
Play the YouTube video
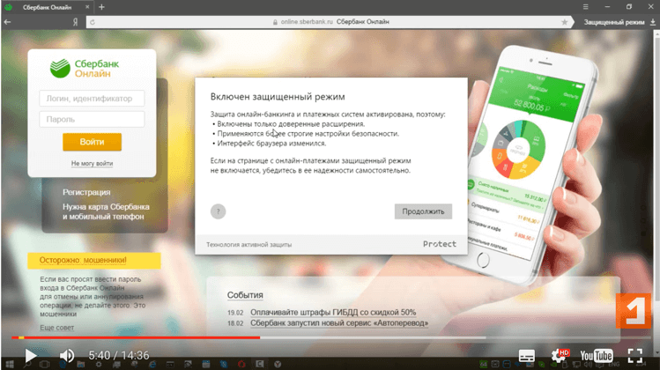click(30, 356)
